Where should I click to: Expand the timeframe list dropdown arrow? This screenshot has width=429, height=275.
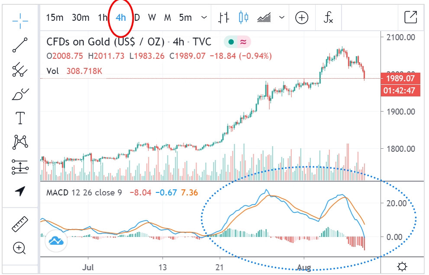click(x=204, y=18)
